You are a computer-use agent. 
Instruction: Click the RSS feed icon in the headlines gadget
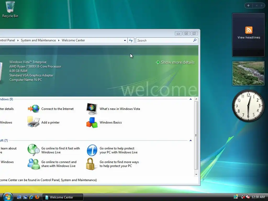[249, 30]
